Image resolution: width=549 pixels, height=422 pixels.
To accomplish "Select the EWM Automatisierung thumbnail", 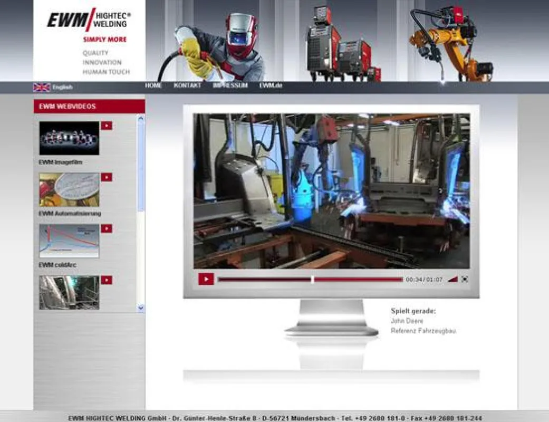I will coord(69,189).
